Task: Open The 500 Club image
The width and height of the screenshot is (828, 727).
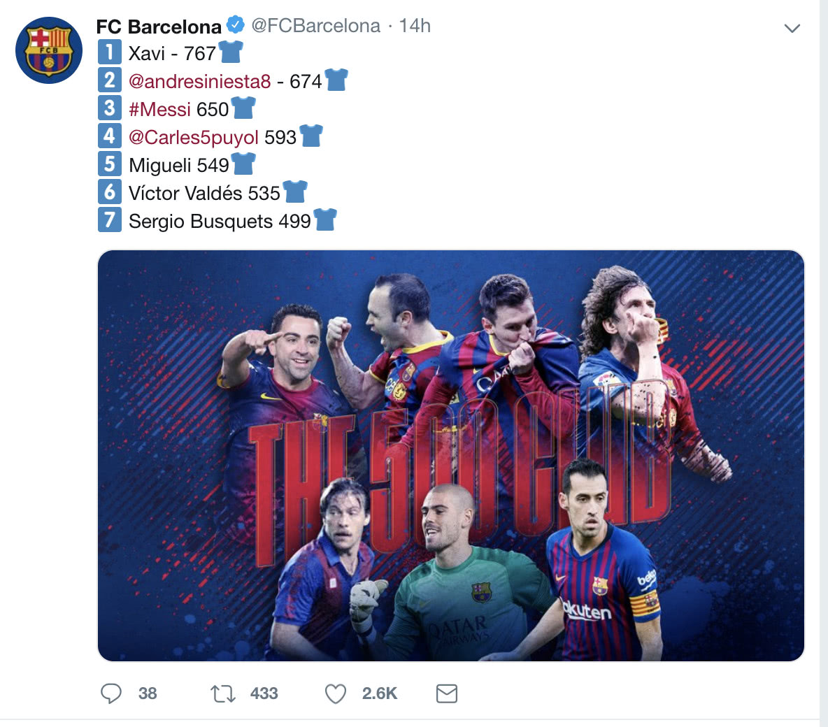Action: [450, 456]
